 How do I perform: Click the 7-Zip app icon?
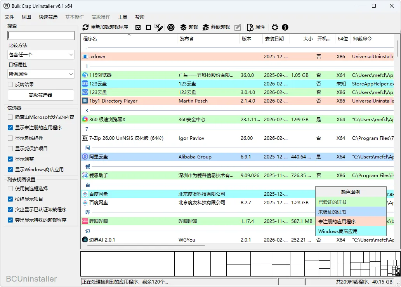tap(85, 138)
